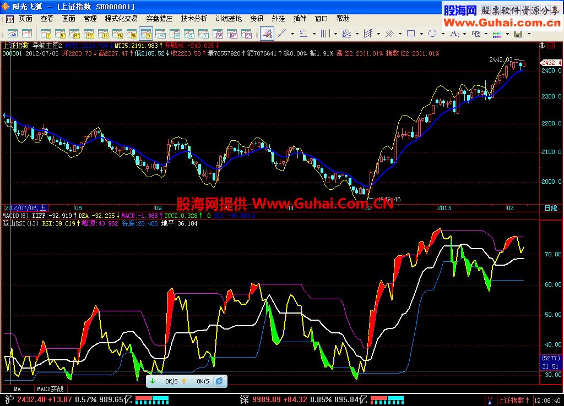Select the 15-minute period icon
The width and height of the screenshot is (564, 406).
click(74, 34)
